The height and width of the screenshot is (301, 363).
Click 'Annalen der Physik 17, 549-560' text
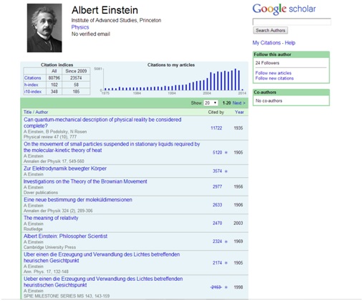point(54,161)
